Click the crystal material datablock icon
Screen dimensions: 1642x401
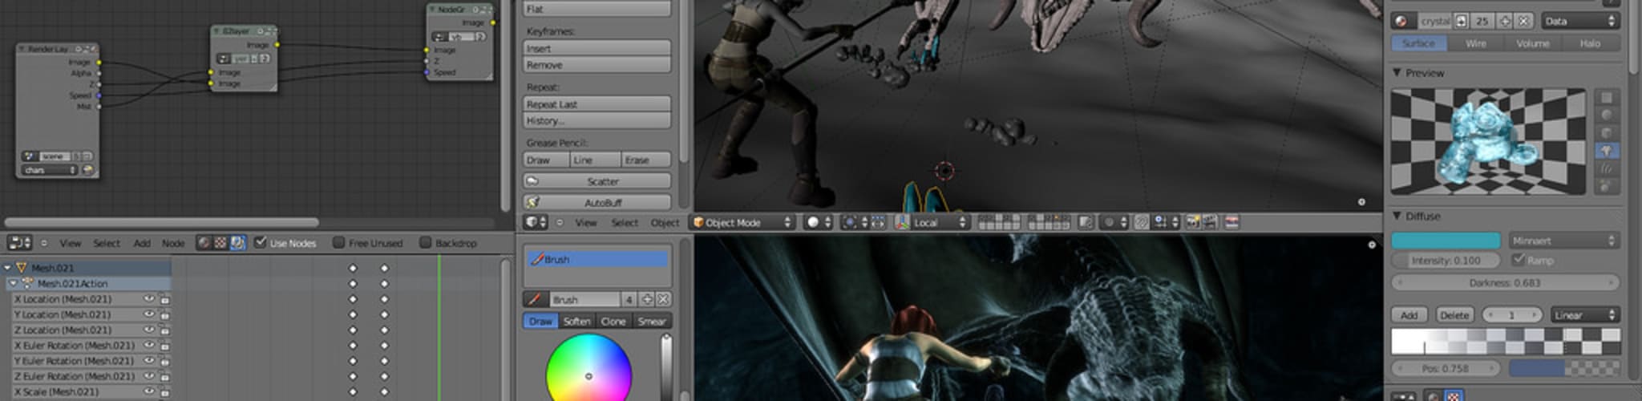1402,21
